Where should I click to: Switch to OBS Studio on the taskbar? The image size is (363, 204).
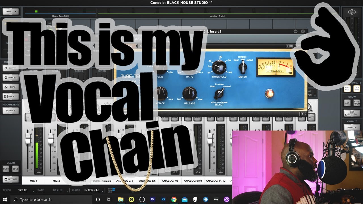coord(142,199)
